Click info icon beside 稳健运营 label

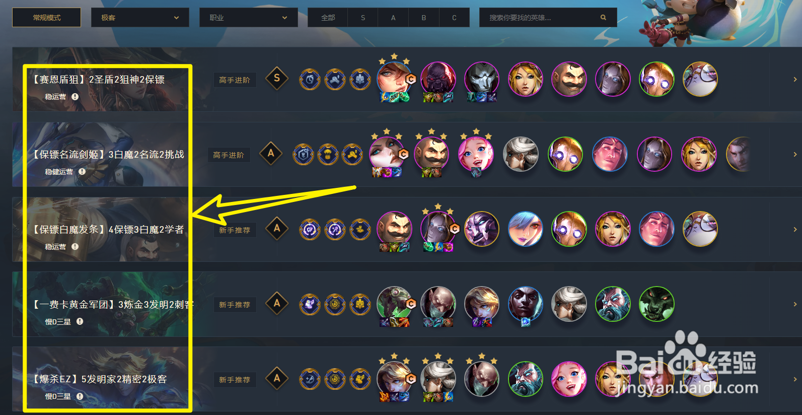click(82, 171)
